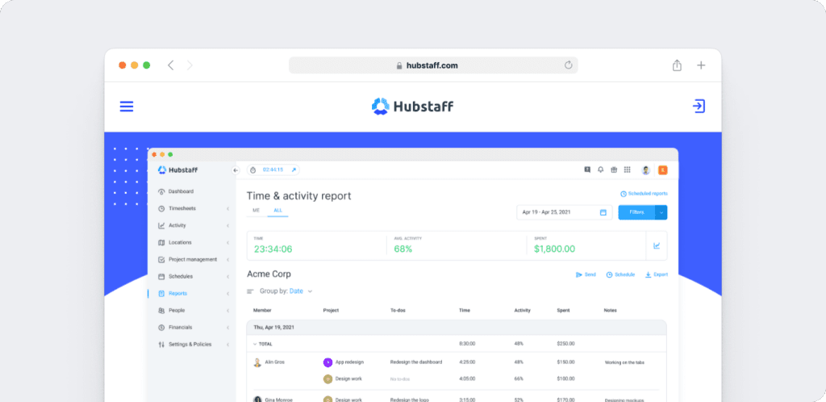Click the Export button
Viewport: 826px width, 402px height.
click(x=657, y=274)
